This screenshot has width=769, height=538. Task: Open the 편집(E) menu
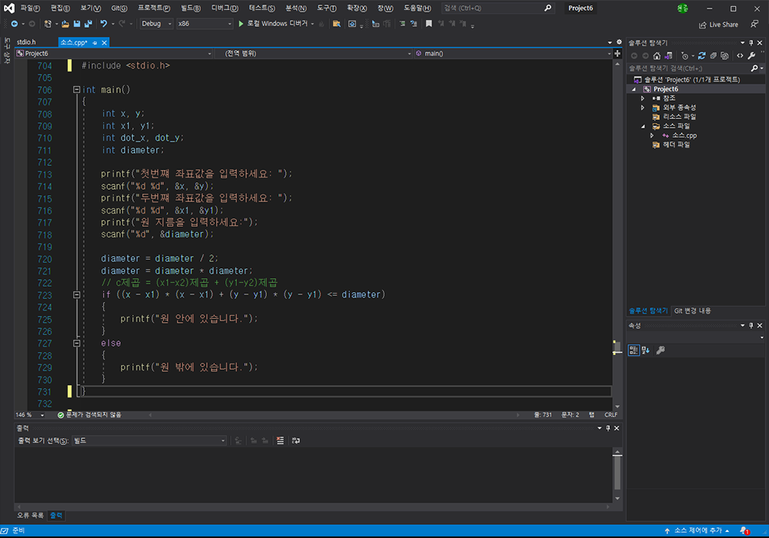tap(60, 8)
